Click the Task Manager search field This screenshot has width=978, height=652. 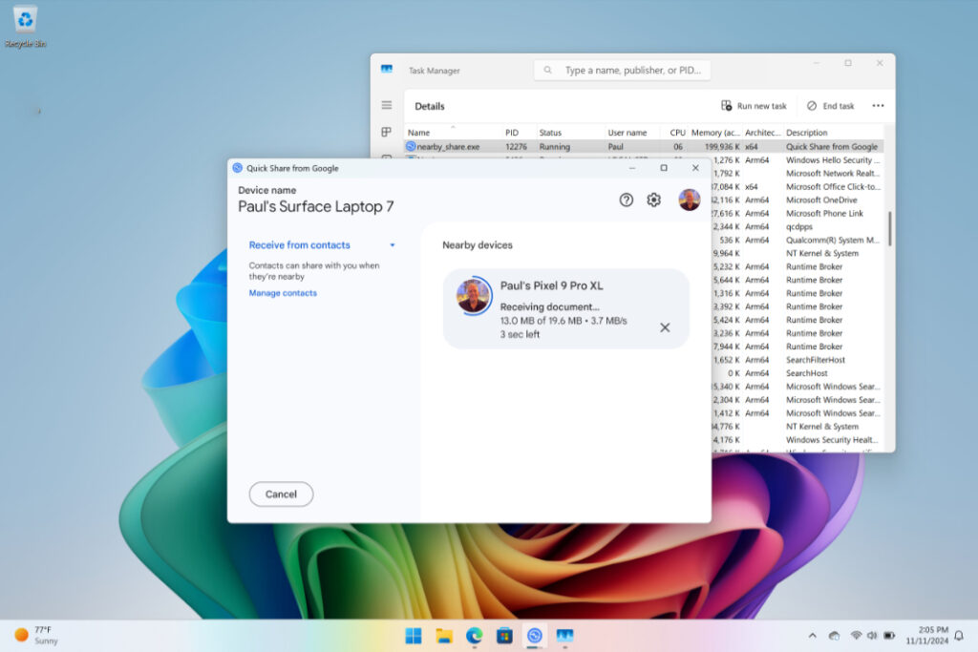pyautogui.click(x=621, y=70)
